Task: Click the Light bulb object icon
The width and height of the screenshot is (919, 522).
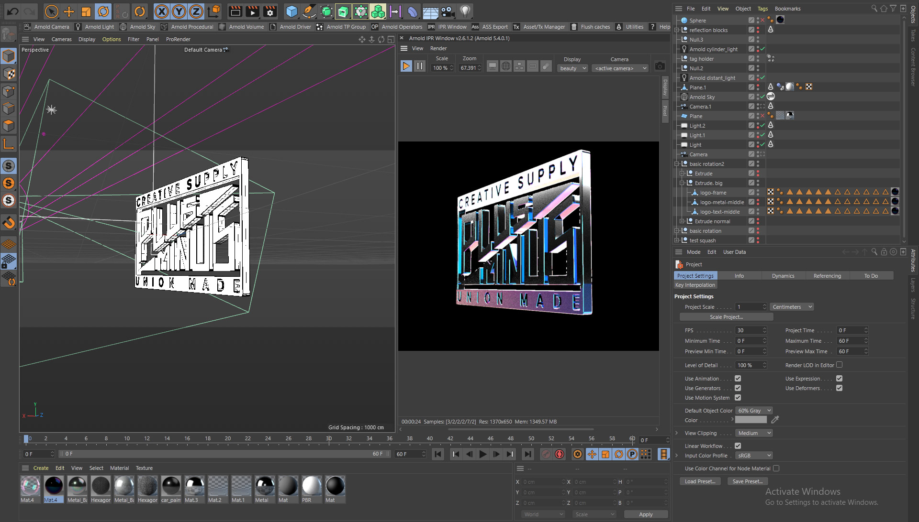Action: pos(465,11)
